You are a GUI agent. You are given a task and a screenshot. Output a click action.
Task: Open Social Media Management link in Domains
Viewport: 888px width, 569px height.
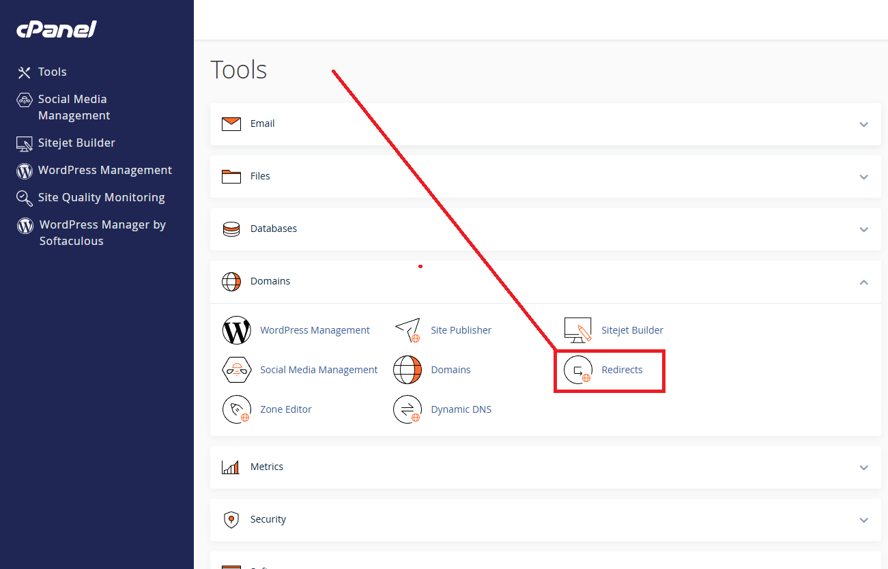click(319, 370)
